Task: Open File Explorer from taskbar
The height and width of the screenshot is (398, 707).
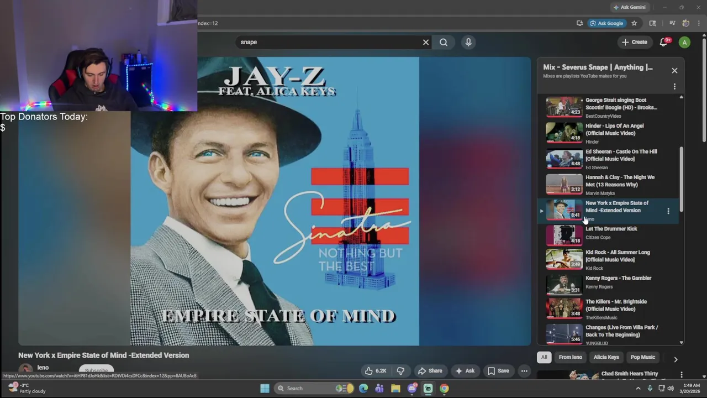Action: pyautogui.click(x=395, y=389)
